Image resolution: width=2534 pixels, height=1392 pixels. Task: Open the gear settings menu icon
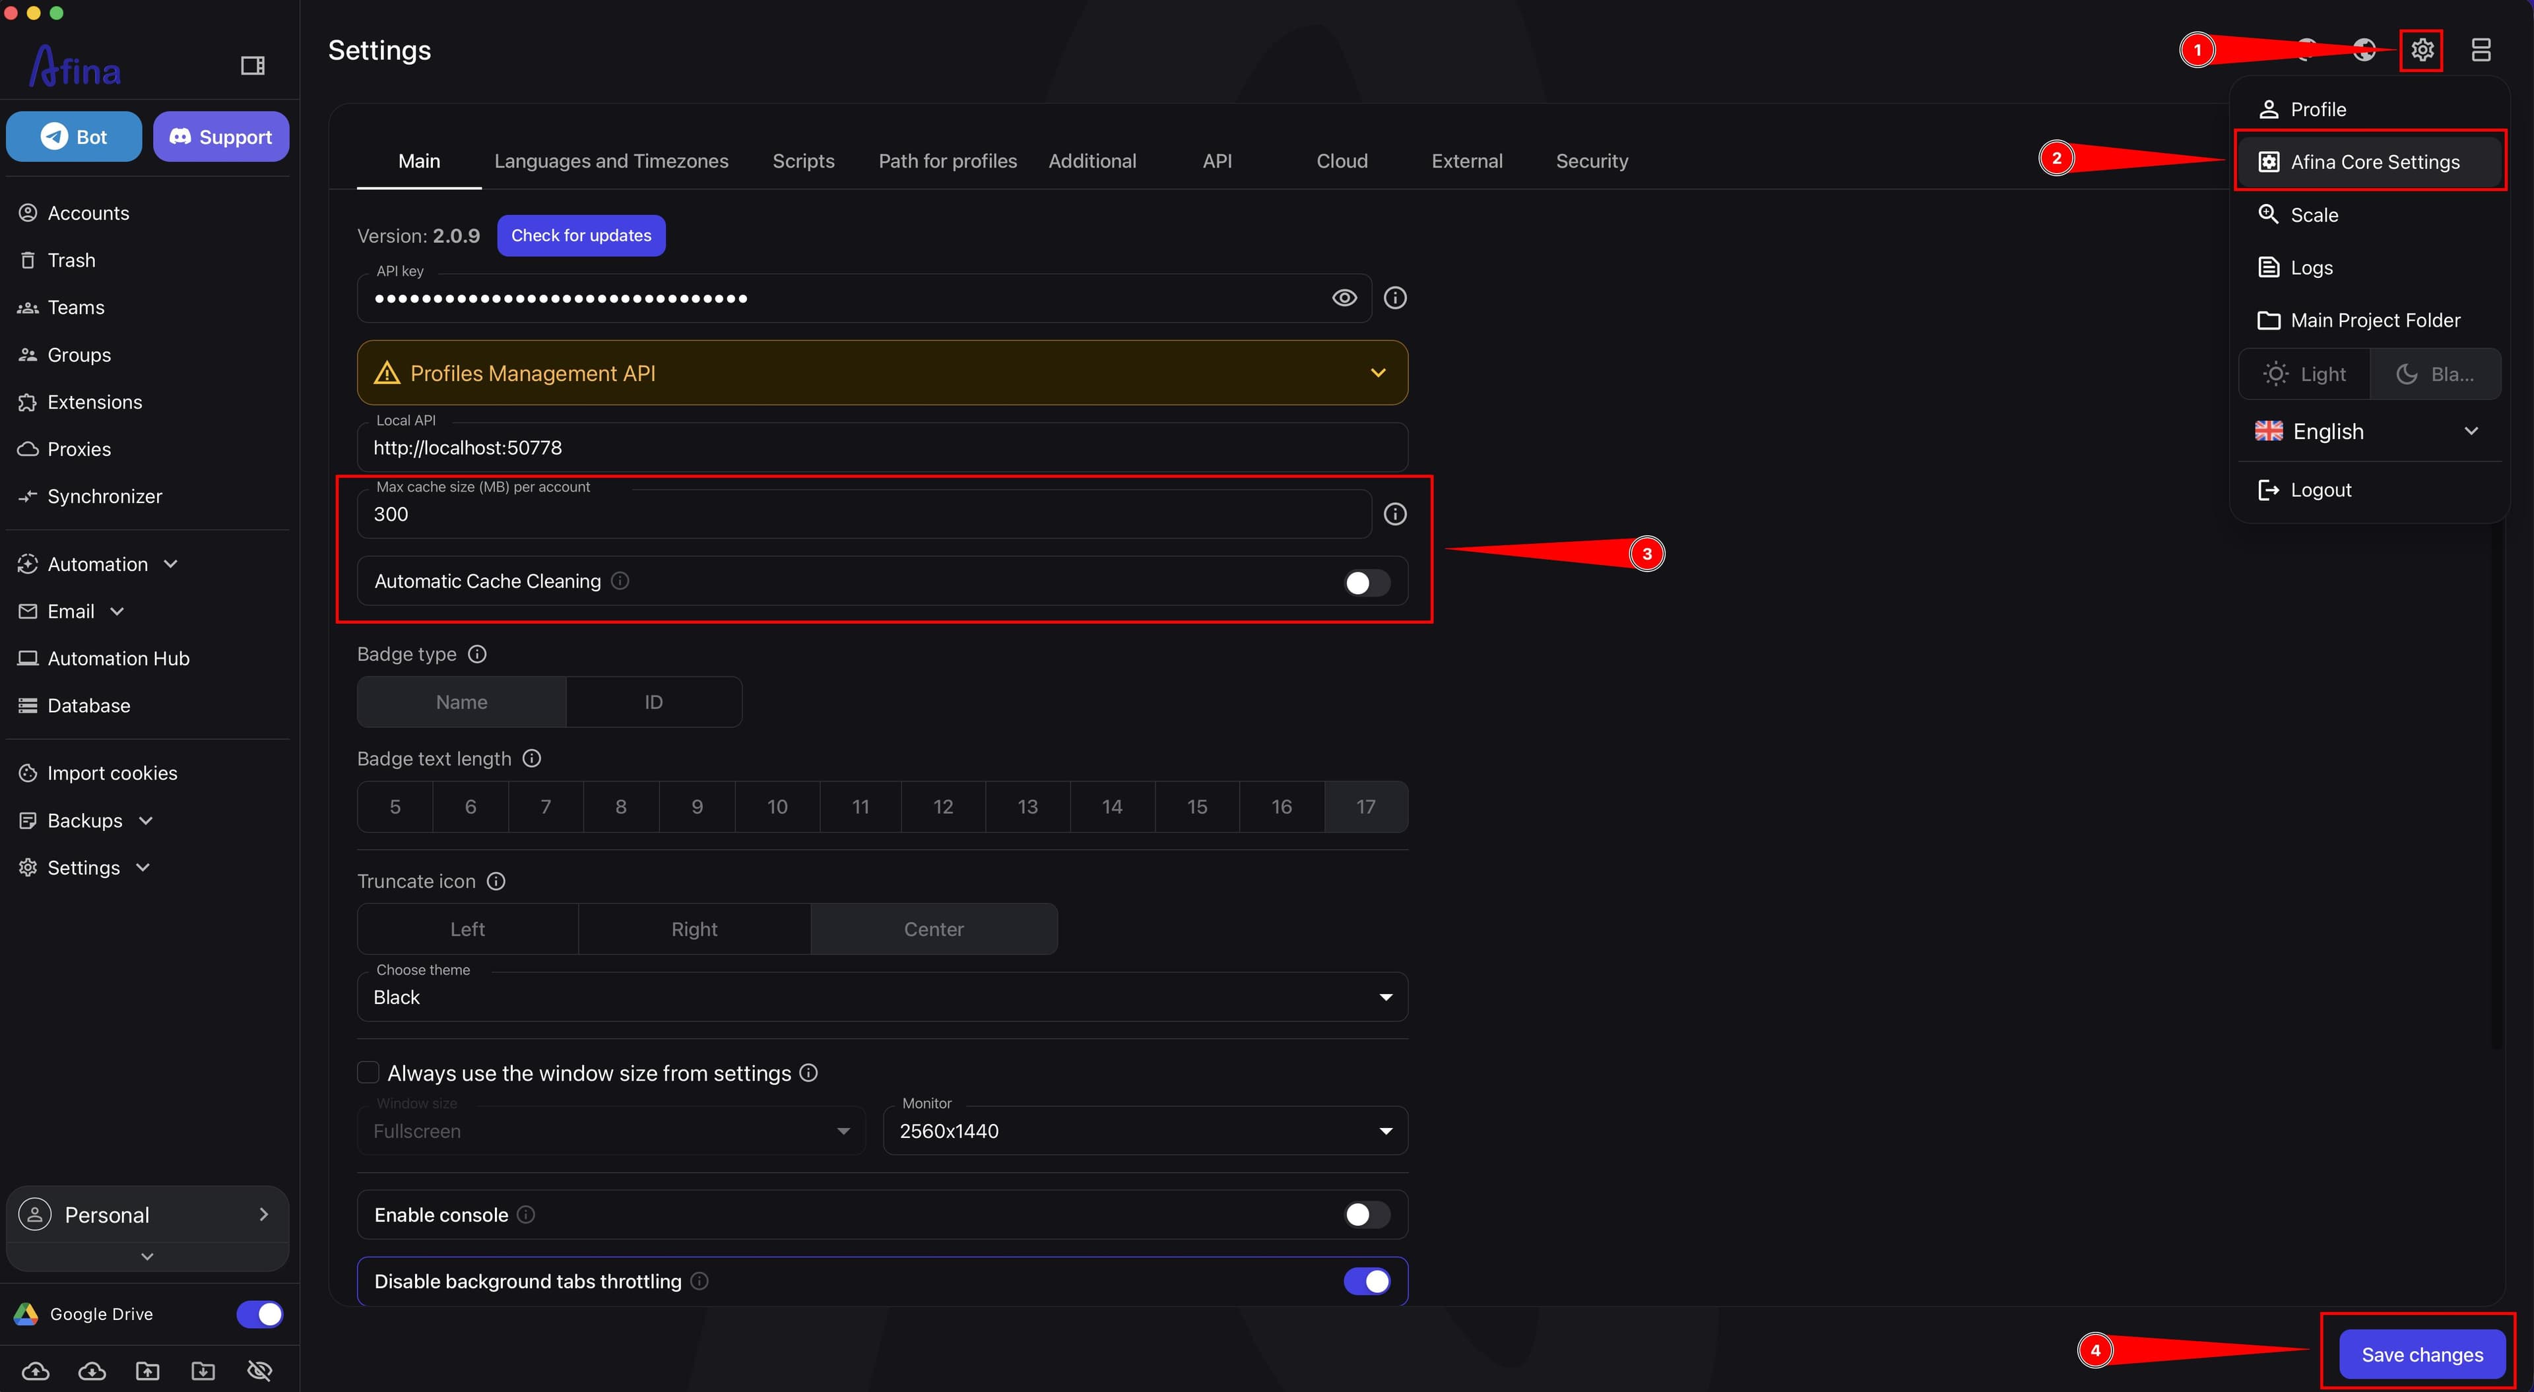click(x=2422, y=50)
